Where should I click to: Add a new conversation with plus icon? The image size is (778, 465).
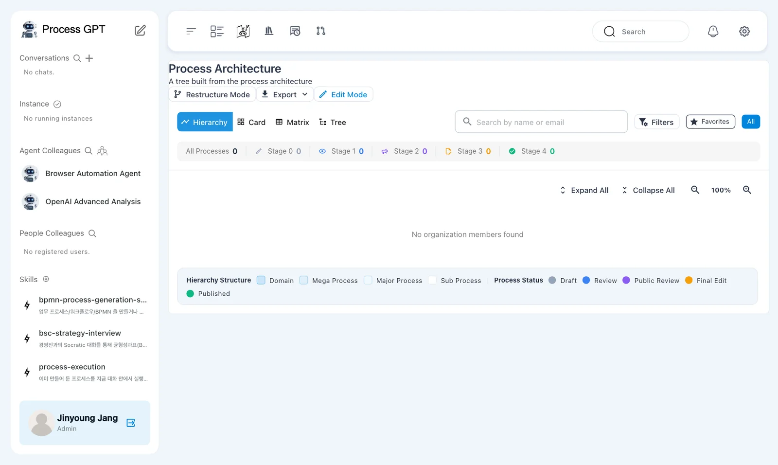point(89,58)
